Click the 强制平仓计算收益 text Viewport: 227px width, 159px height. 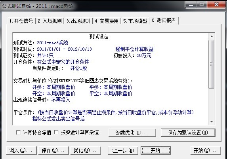coord(134,49)
